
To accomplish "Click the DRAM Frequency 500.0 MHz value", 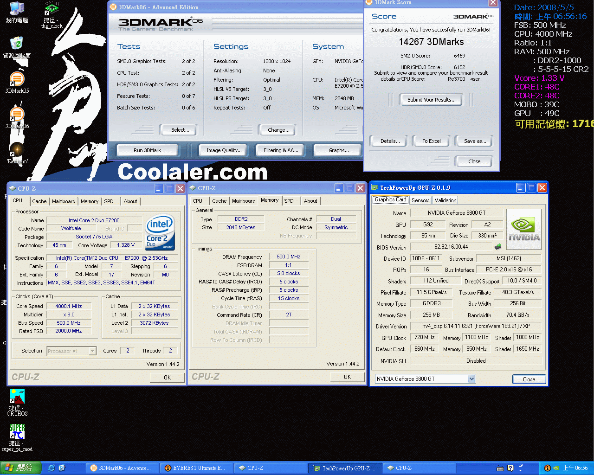I will tap(288, 257).
